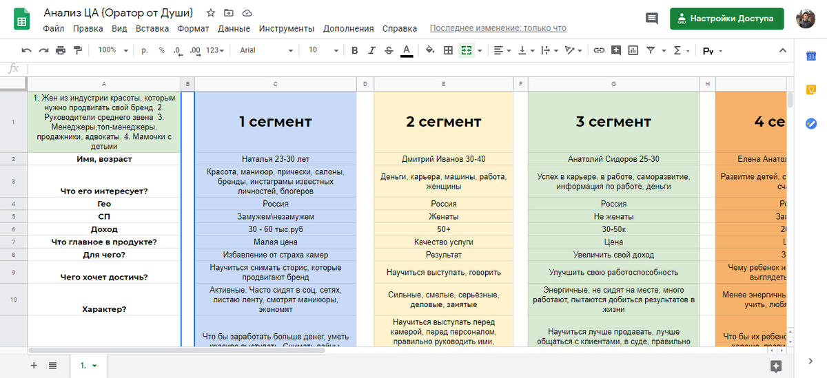Open the Инструменты menu
This screenshot has height=378, width=827.
[287, 29]
